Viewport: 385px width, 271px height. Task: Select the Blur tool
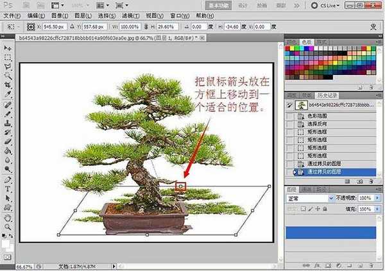(8, 160)
